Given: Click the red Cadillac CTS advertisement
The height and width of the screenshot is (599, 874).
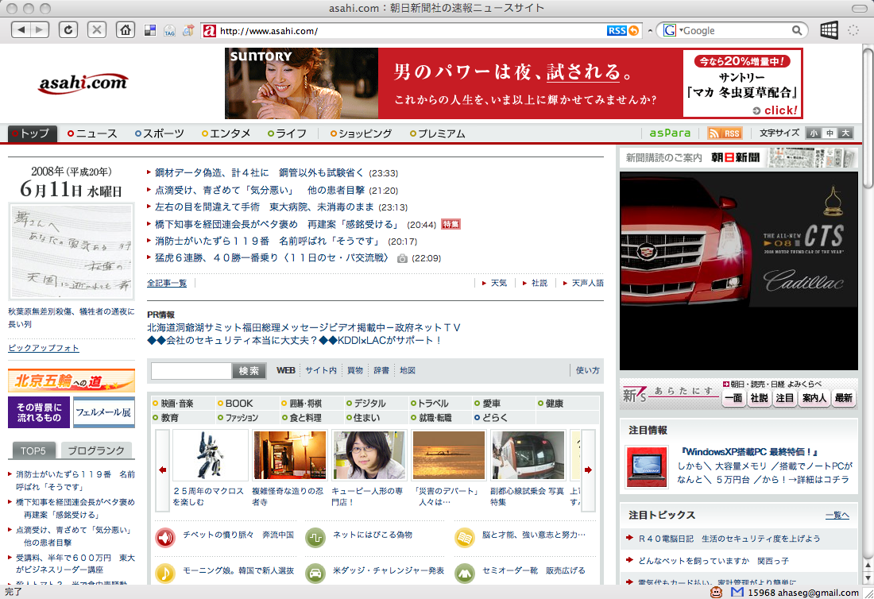Looking at the screenshot, I should coord(739,271).
